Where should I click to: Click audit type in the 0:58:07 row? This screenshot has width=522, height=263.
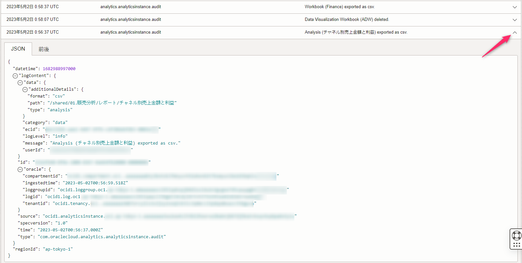[130, 20]
